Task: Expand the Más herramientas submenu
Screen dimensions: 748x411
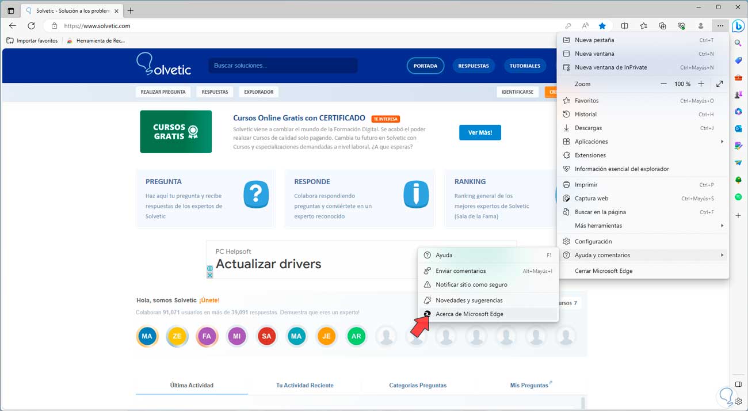Action: coord(642,226)
